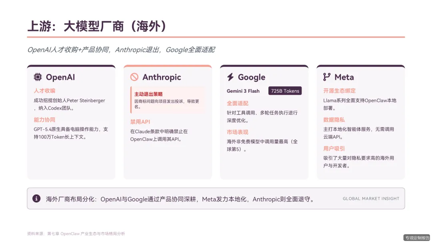Click the 全面适配 subheading
432x243 pixels.
[x=238, y=103]
